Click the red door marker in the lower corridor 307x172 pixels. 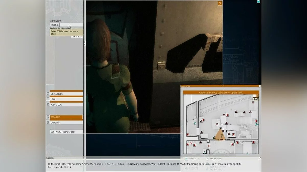point(209,146)
